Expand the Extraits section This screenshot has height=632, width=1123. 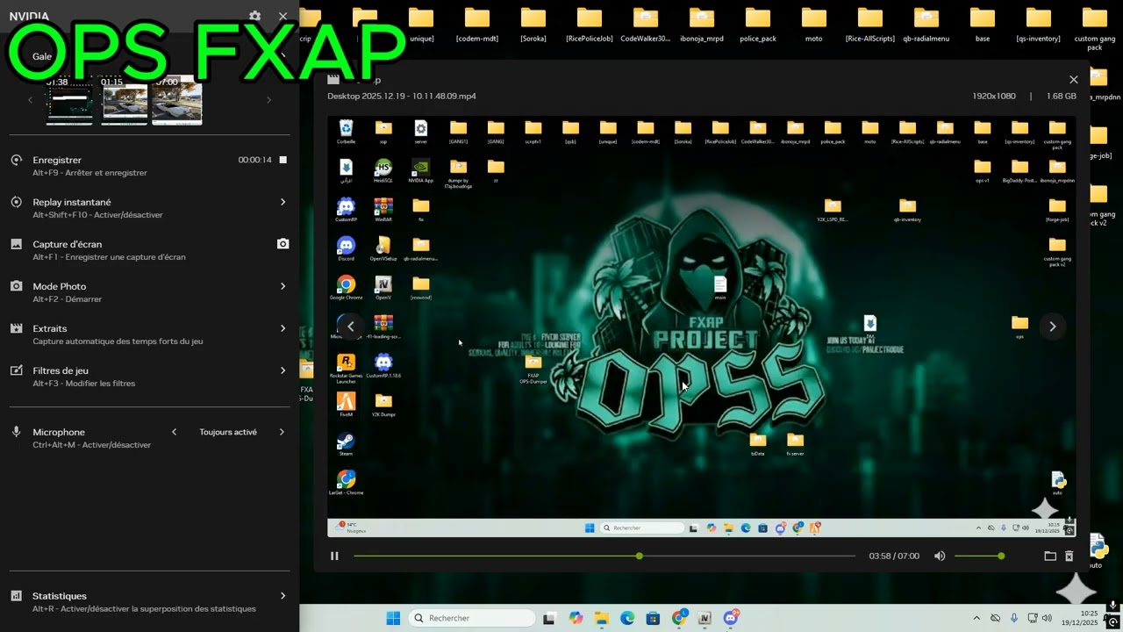pyautogui.click(x=283, y=328)
